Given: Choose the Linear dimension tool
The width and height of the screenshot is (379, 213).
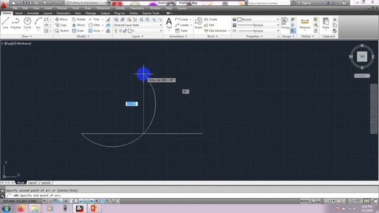Looking at the screenshot, I should point(182,20).
